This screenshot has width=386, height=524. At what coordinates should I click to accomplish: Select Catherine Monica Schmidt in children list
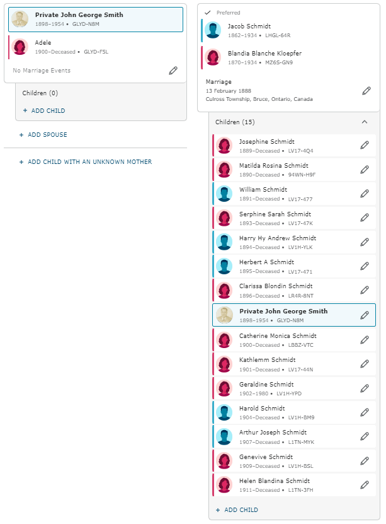tap(278, 336)
